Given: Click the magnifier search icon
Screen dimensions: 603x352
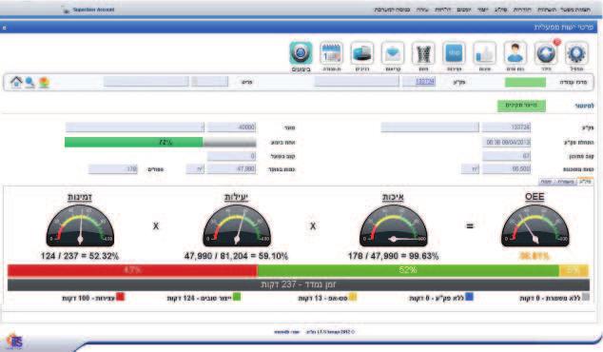Looking at the screenshot, I should [x=30, y=83].
